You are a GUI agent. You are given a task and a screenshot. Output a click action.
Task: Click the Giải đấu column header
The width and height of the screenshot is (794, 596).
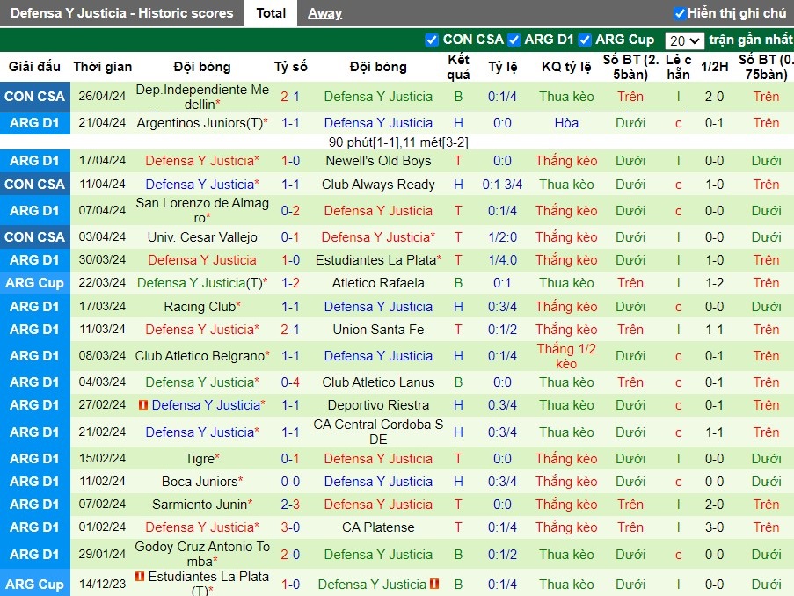click(x=34, y=67)
